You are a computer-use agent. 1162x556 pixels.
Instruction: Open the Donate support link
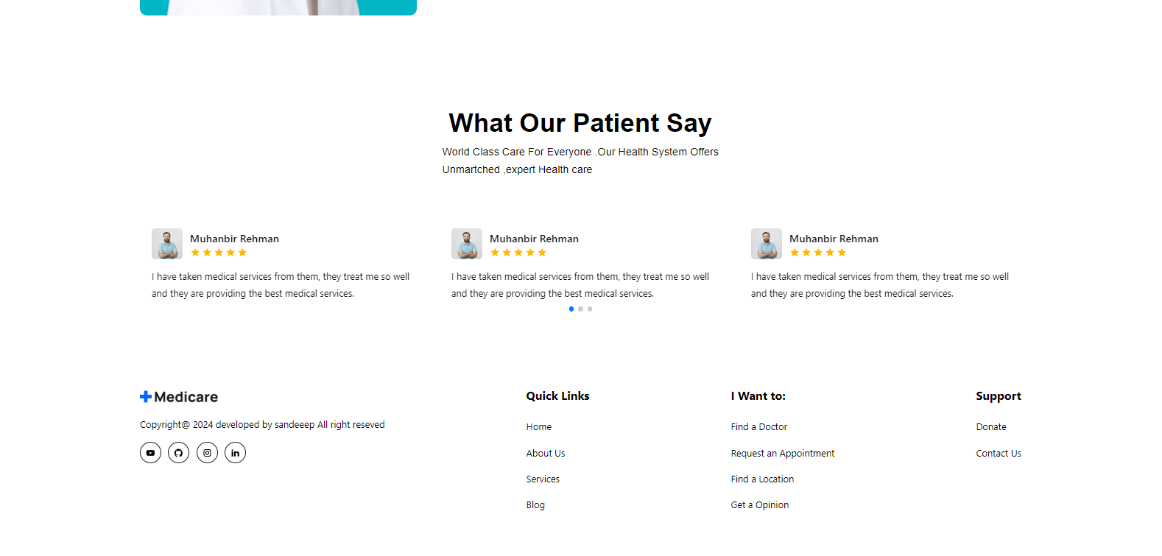pos(991,427)
